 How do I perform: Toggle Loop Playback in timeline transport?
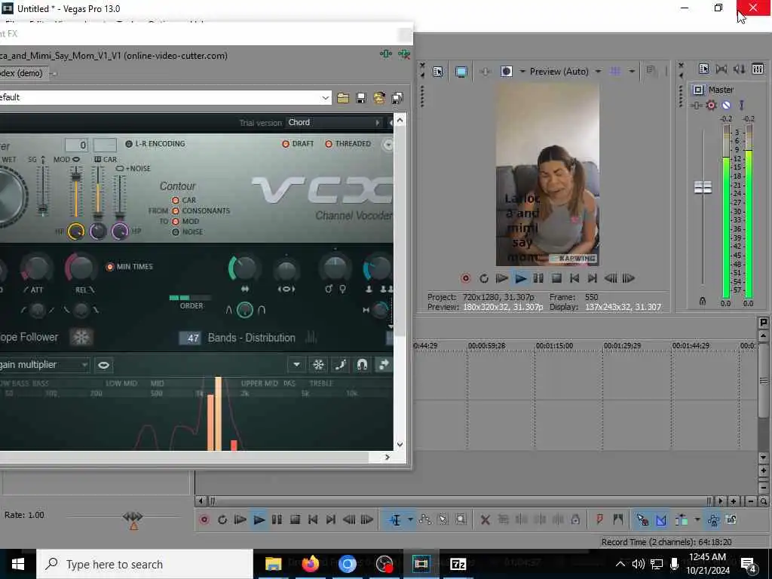click(222, 519)
